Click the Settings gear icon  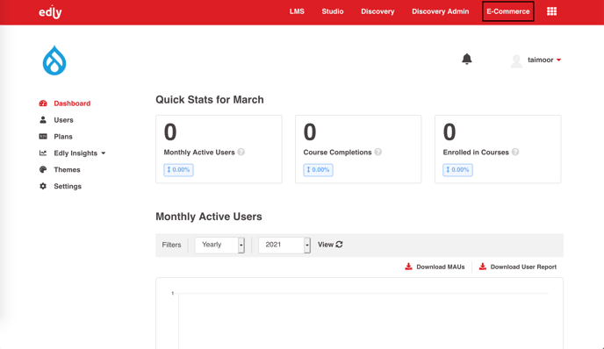(x=43, y=186)
